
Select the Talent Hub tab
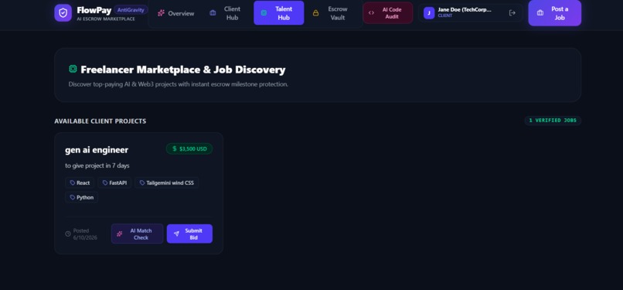pos(279,13)
